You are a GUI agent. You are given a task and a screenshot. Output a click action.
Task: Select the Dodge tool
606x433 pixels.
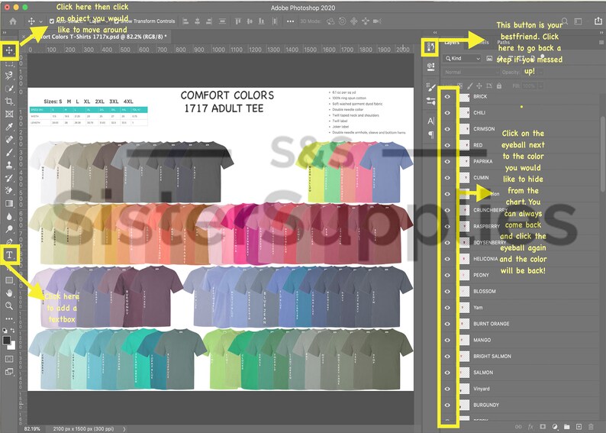(9, 229)
